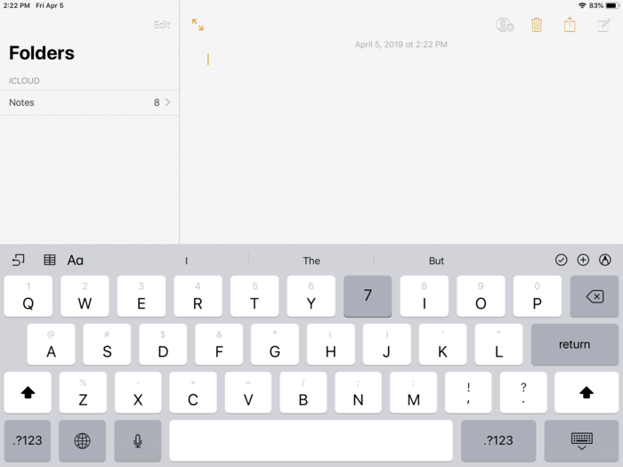Delete the note with trash icon

pyautogui.click(x=537, y=25)
